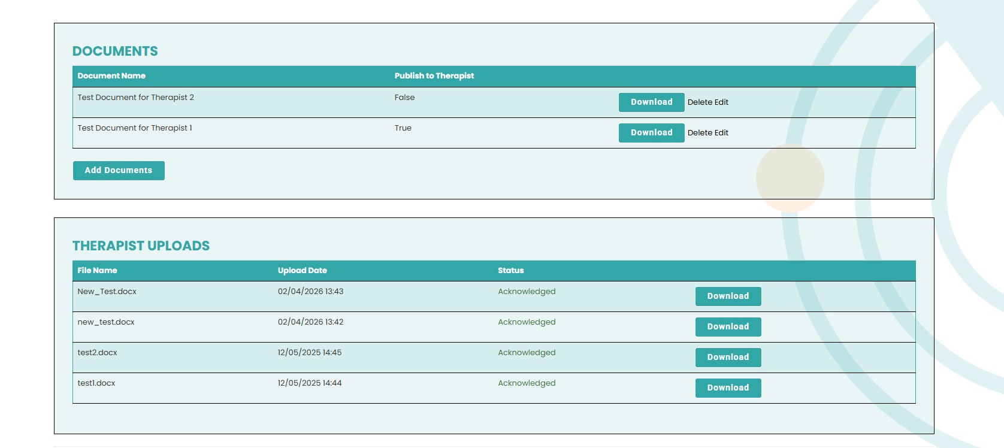Screen dimensions: 1004x448
Task: Select the 'Test Document for Therapist 2' name
Action: point(136,98)
